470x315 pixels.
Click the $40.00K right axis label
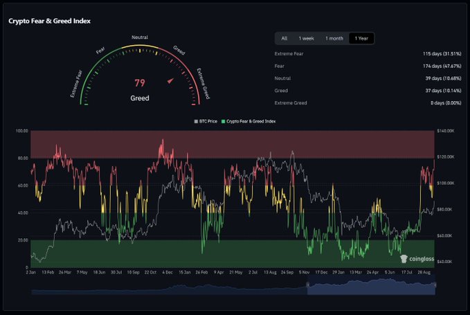click(x=445, y=262)
